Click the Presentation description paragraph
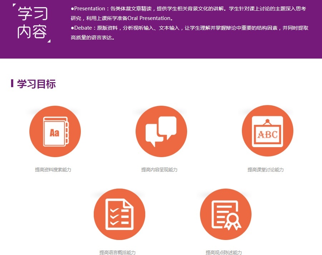This screenshot has height=255, width=322. tap(161, 9)
